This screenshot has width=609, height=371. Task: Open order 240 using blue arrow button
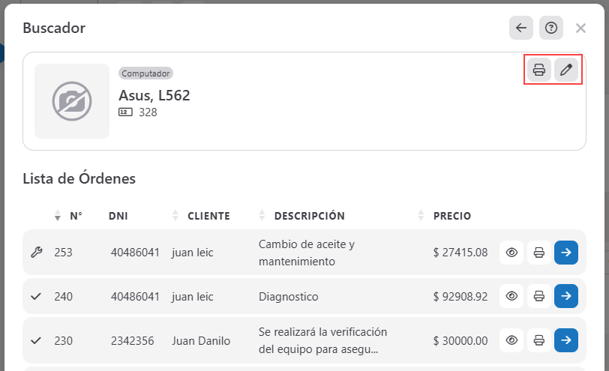[566, 296]
